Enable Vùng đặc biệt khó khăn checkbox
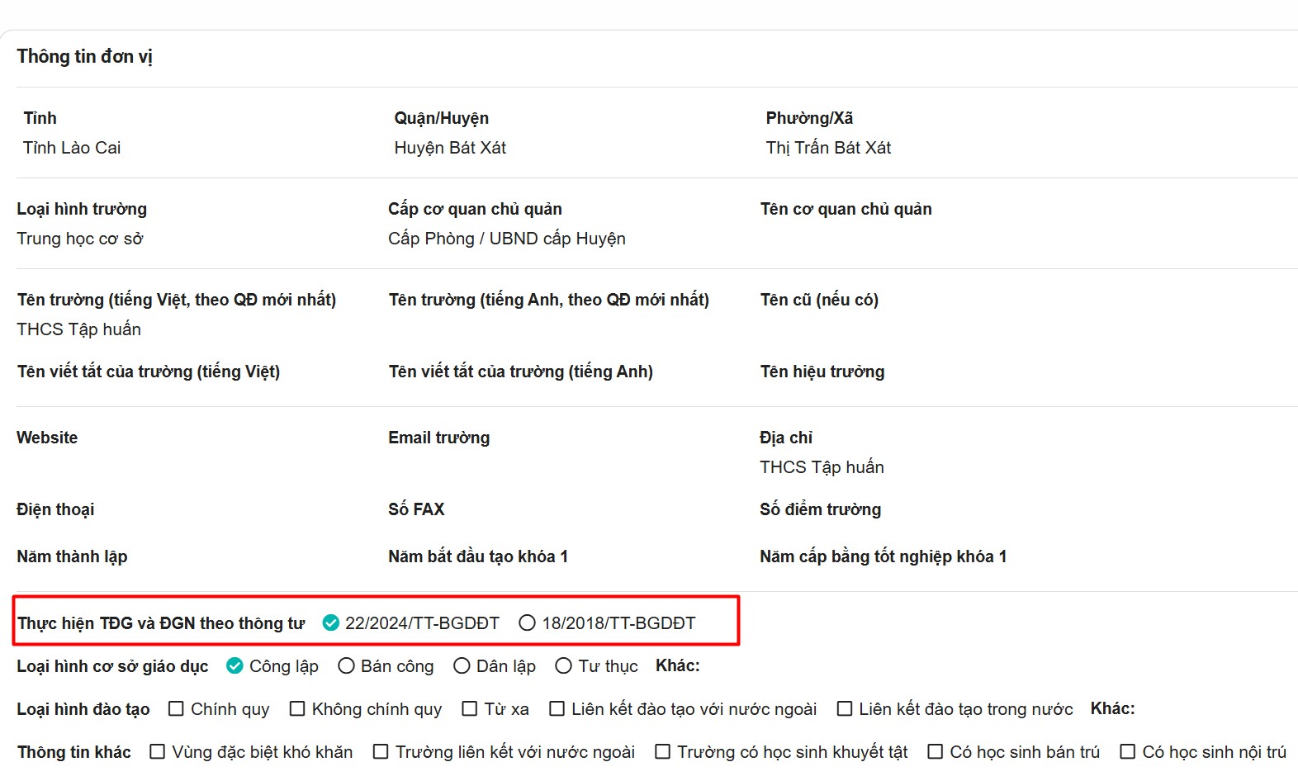 pos(157,752)
